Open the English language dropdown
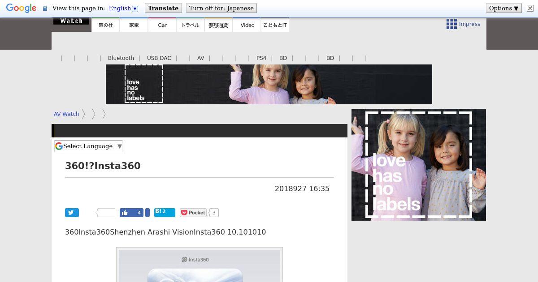The image size is (538, 282). [123, 8]
